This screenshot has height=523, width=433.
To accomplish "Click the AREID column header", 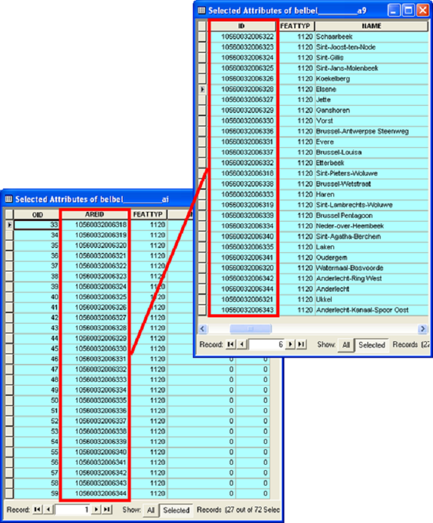I will pos(95,214).
